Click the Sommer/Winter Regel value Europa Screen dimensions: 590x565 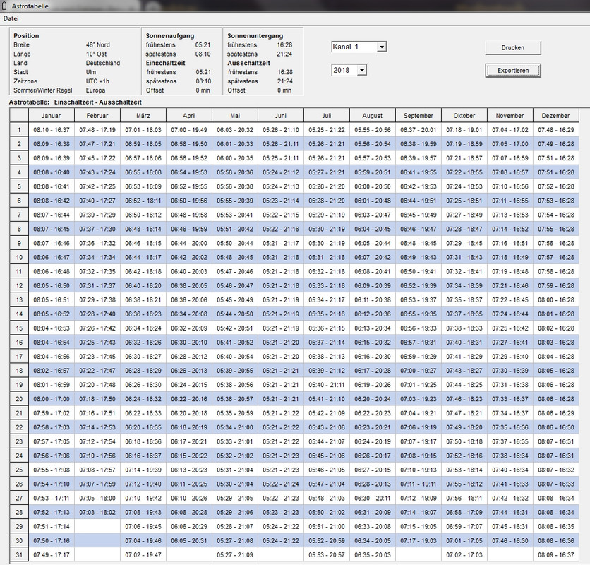coord(95,90)
